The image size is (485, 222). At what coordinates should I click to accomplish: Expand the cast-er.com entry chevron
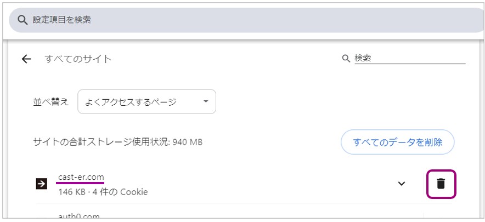pyautogui.click(x=402, y=184)
